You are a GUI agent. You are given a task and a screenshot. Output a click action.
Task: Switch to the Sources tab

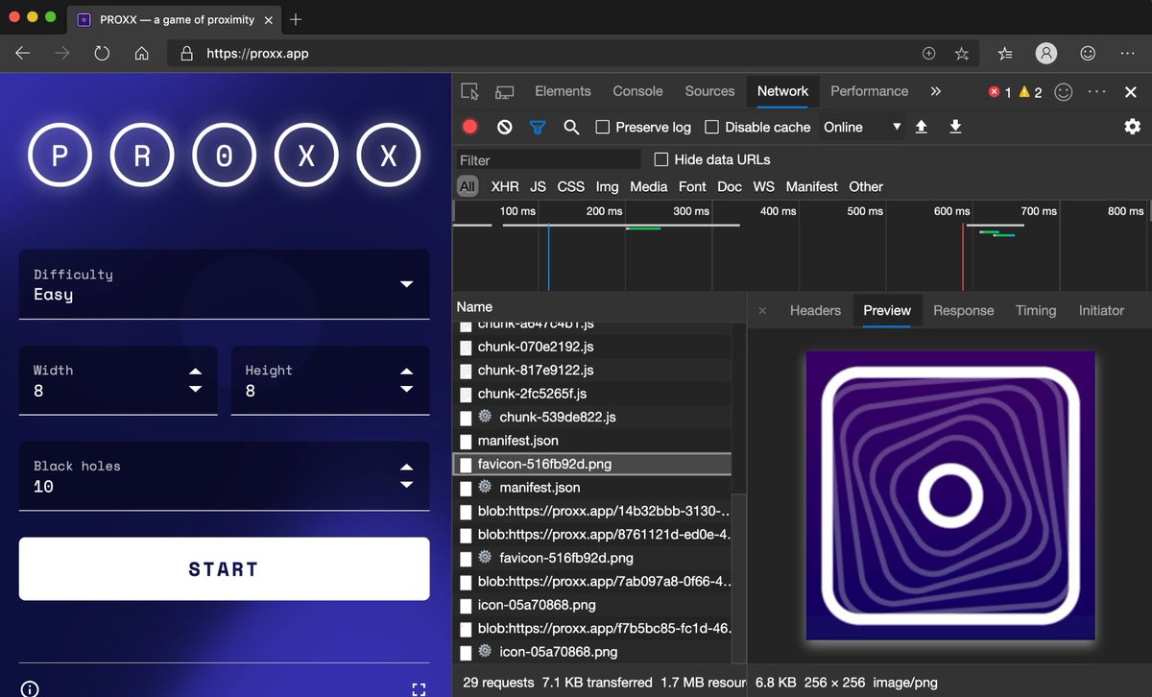click(x=709, y=91)
